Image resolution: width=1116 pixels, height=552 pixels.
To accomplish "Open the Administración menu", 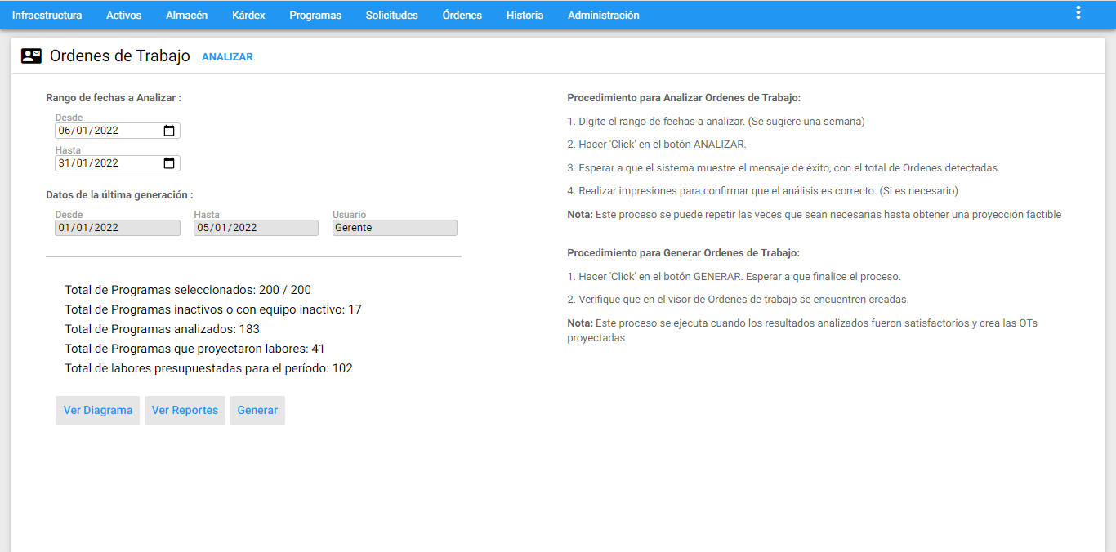I will (603, 15).
